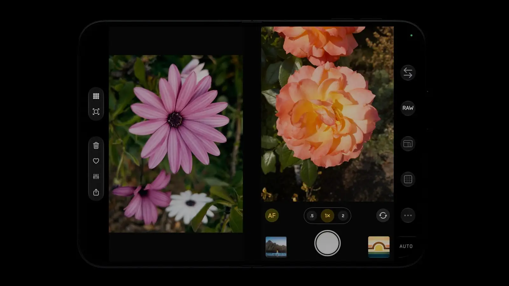Screen dimensions: 509x286
Task: Open the sunset rainbow filter thumbnail
Action: point(379,247)
